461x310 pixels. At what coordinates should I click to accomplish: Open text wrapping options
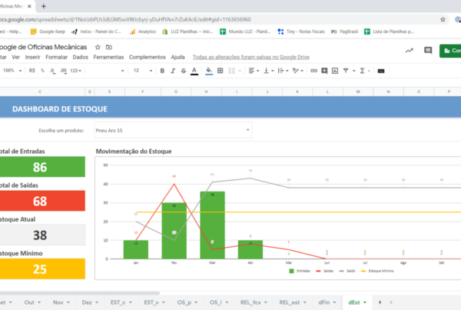pos(283,71)
